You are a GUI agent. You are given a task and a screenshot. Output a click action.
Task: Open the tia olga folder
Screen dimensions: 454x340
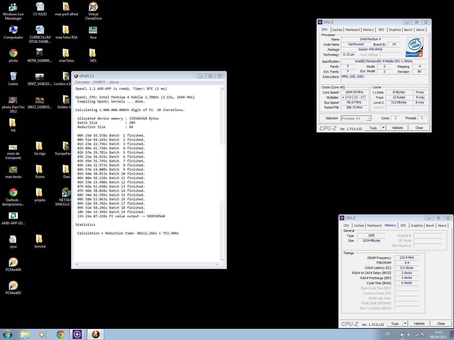pos(40,148)
